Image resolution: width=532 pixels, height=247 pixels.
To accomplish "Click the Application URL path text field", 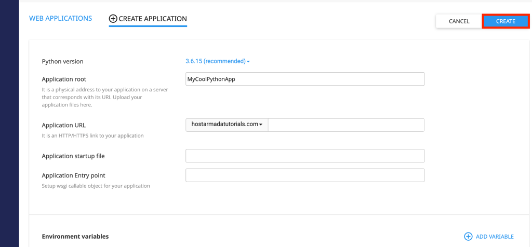I will [x=346, y=125].
